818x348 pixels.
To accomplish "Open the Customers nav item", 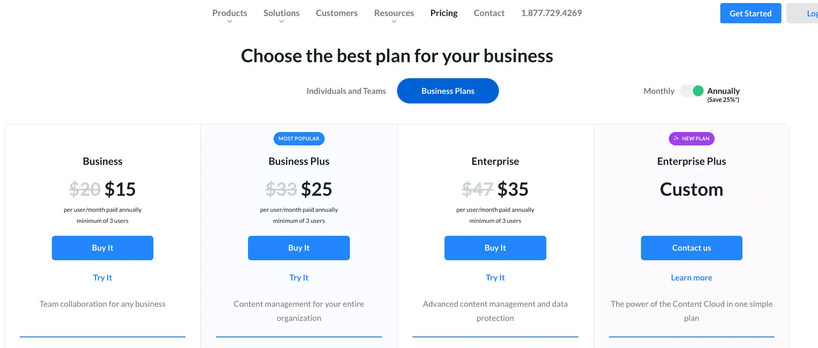I will pyautogui.click(x=337, y=13).
